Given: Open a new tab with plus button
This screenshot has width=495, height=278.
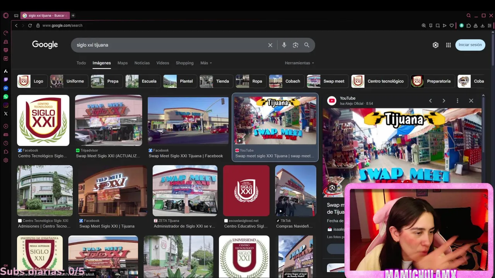Looking at the screenshot, I should click(73, 15).
